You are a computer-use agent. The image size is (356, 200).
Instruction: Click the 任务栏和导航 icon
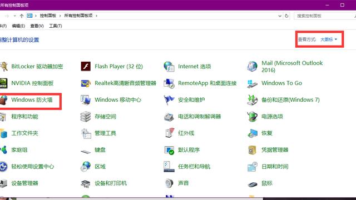169,167
